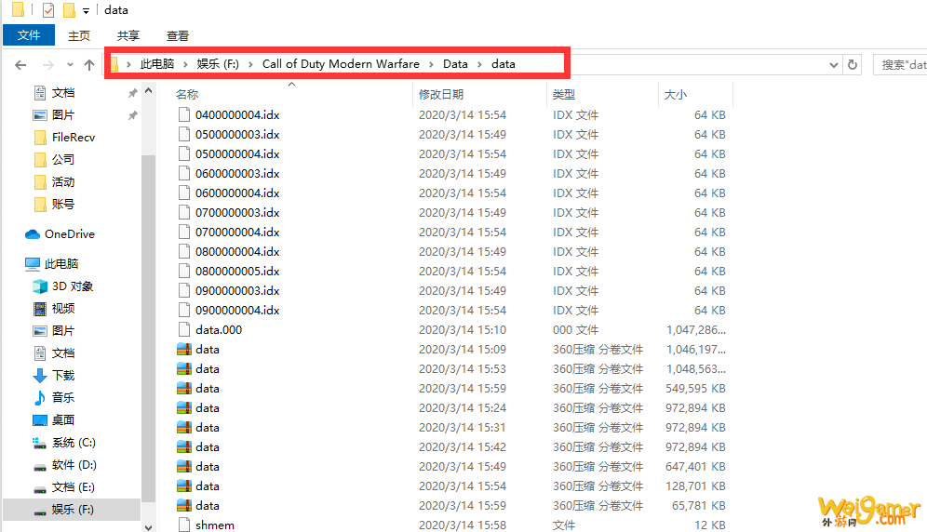
Task: Switch to the 共享 ribbon tab
Action: coord(128,35)
